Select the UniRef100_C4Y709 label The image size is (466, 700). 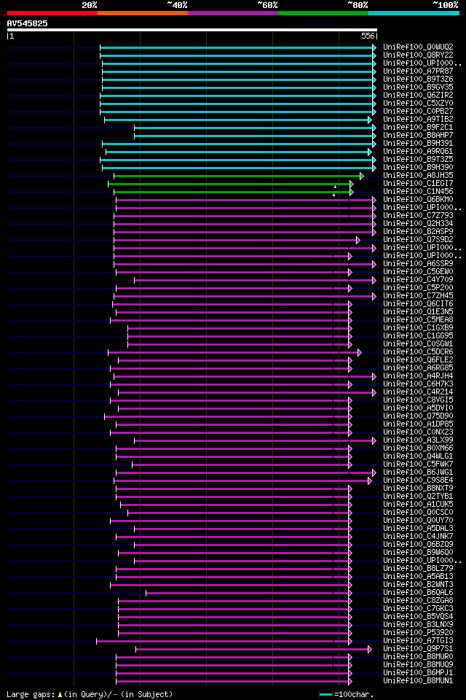tap(418, 280)
